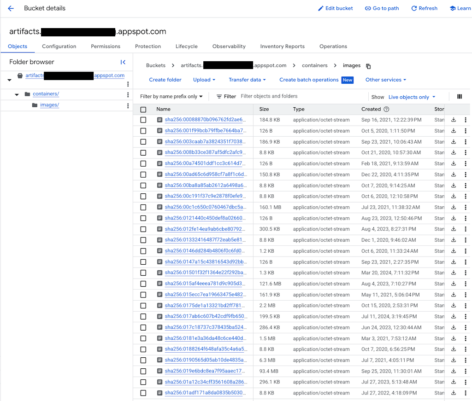Open the Permissions tab
The width and height of the screenshot is (472, 401).
tap(106, 46)
